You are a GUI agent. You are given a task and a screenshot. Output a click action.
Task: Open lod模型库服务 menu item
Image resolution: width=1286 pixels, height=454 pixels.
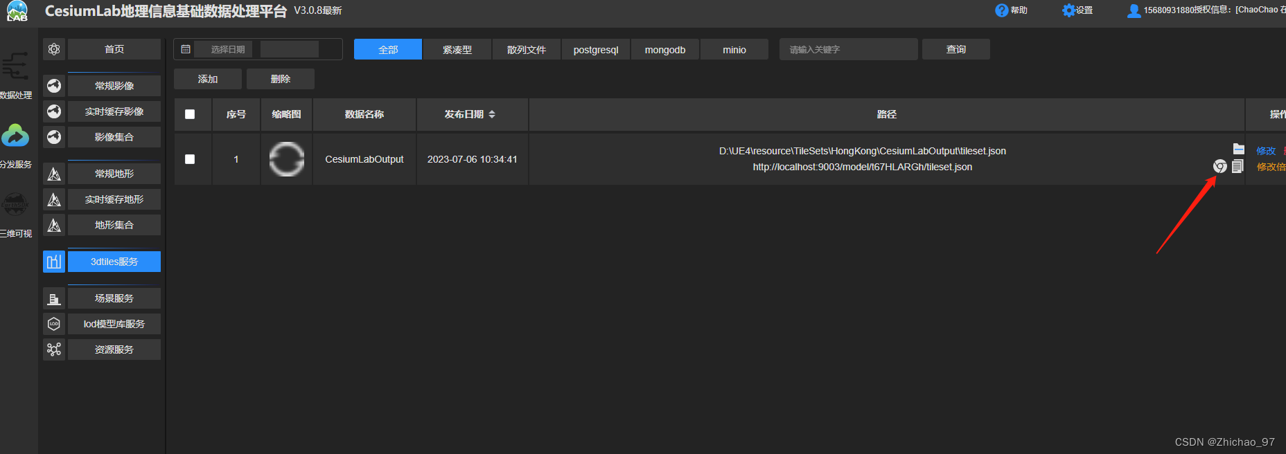pyautogui.click(x=114, y=324)
